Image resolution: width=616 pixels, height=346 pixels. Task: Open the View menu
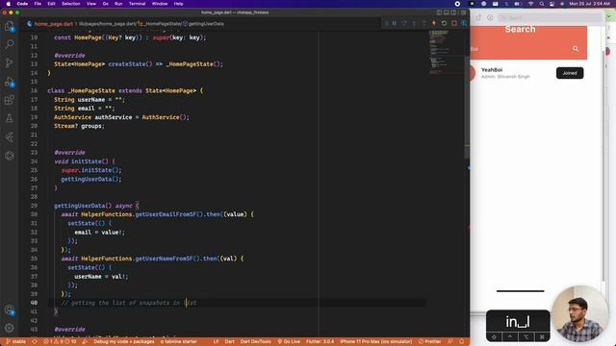pos(91,4)
